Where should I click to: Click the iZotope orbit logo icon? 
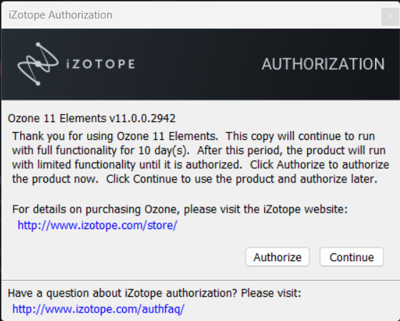pos(38,64)
